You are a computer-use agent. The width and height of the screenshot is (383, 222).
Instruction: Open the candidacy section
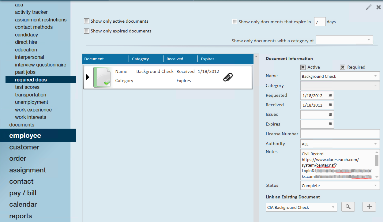[26, 35]
